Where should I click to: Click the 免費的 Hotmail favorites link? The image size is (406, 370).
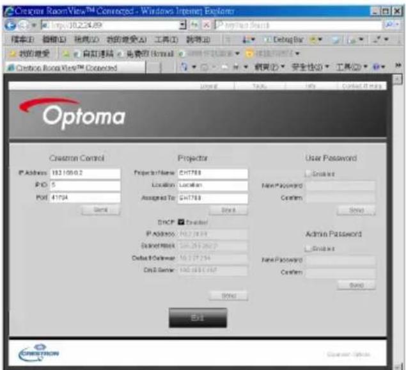pyautogui.click(x=146, y=54)
